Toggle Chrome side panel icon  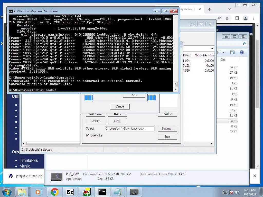237,18
